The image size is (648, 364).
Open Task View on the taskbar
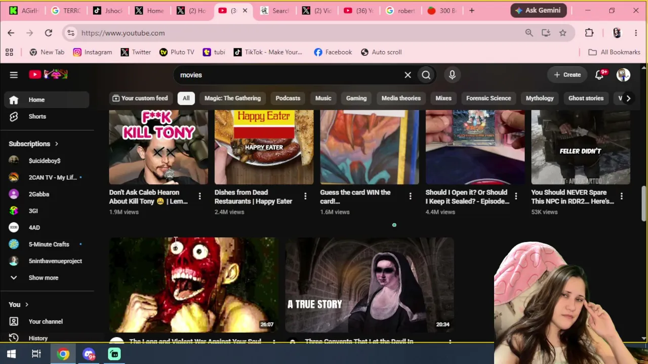(x=36, y=354)
